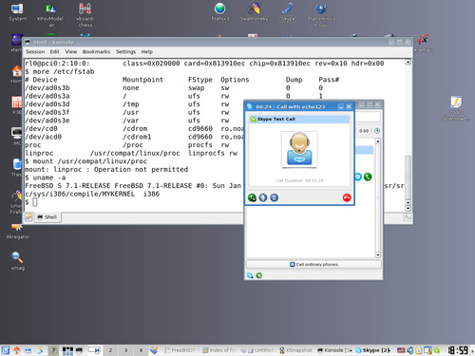475x356 pixels.
Task: Open the System desktop icon
Action: pos(18,12)
